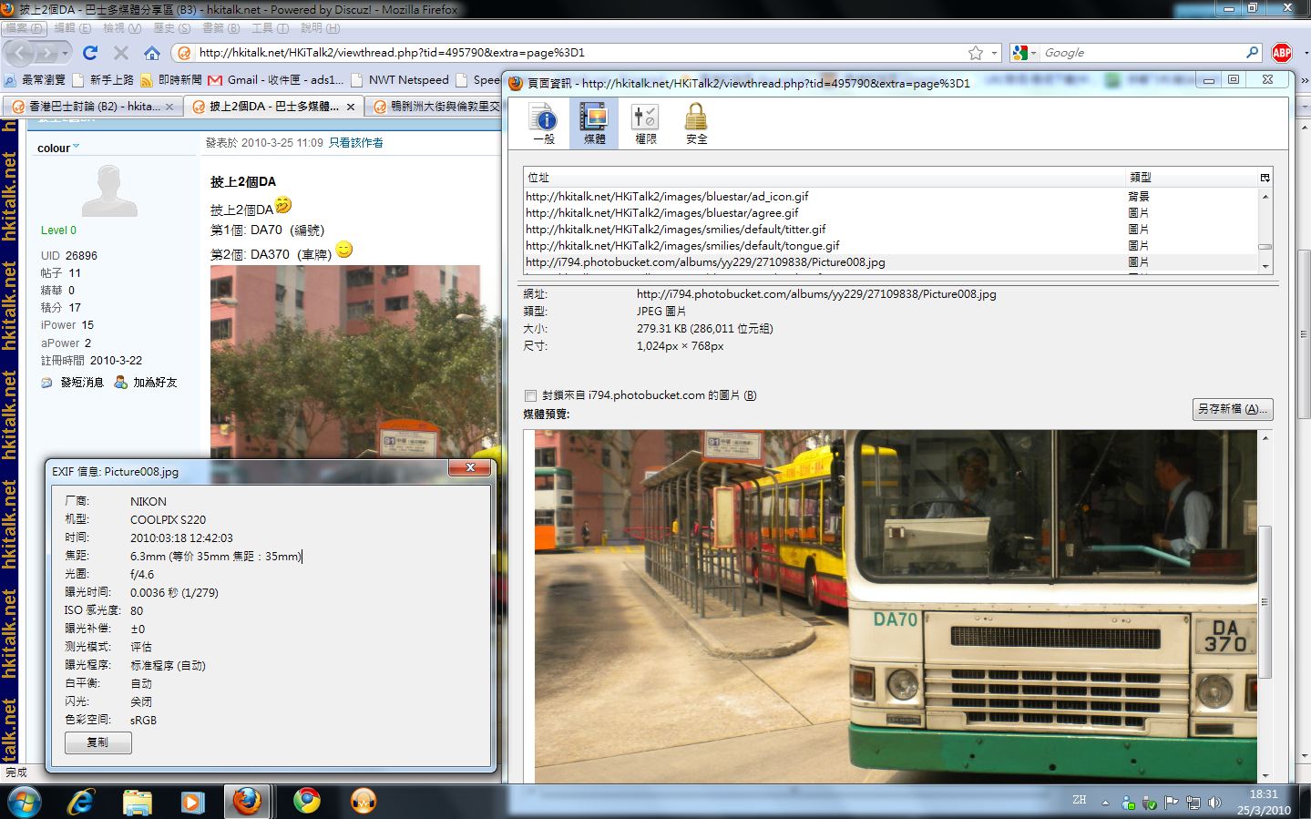
Task: Select the 媒體 (Media) page info tab
Action: [594, 123]
